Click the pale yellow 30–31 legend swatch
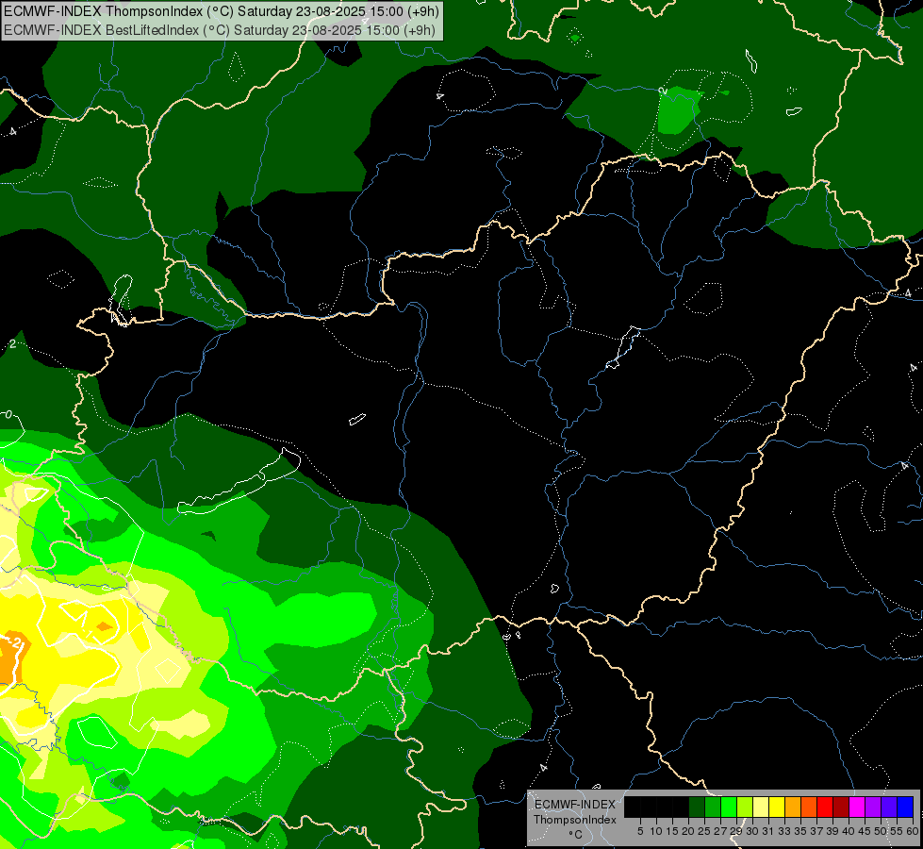The width and height of the screenshot is (923, 849). click(x=761, y=807)
